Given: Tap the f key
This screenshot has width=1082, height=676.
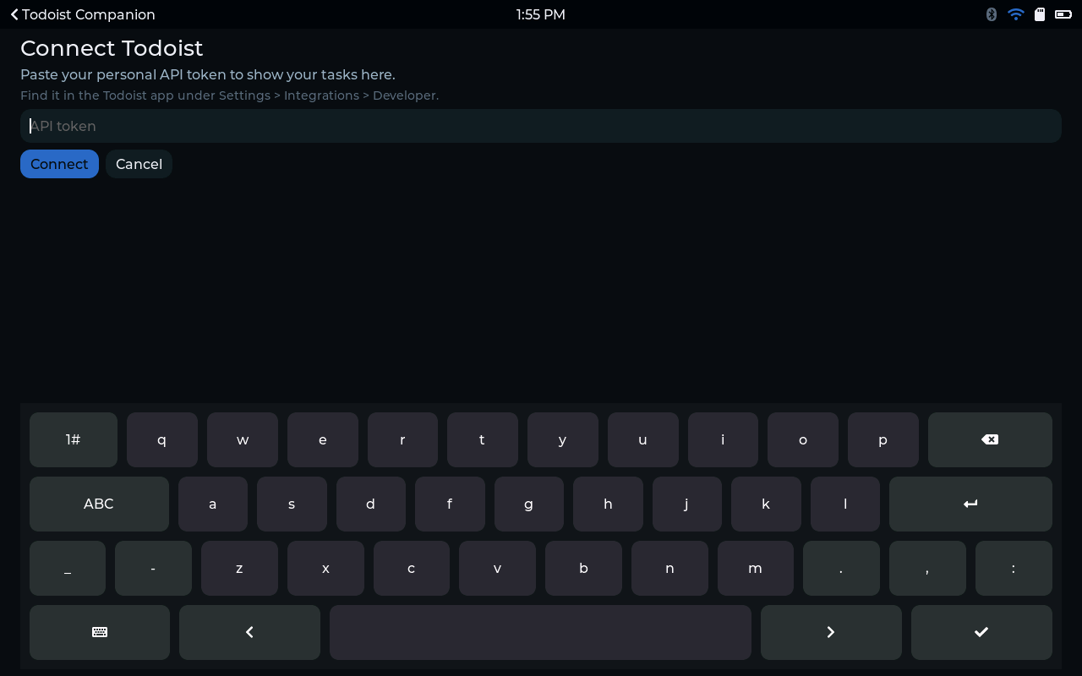Looking at the screenshot, I should coord(450,504).
